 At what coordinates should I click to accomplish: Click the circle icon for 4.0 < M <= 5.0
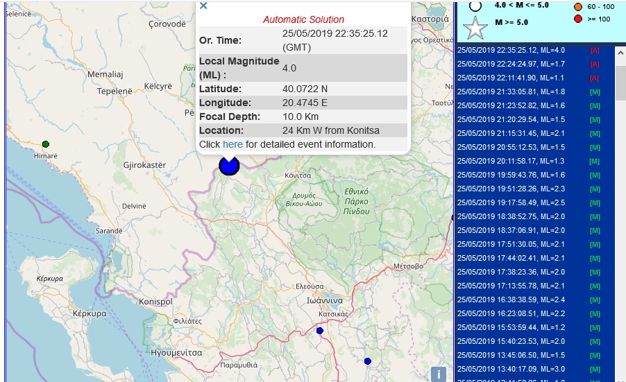pos(476,6)
